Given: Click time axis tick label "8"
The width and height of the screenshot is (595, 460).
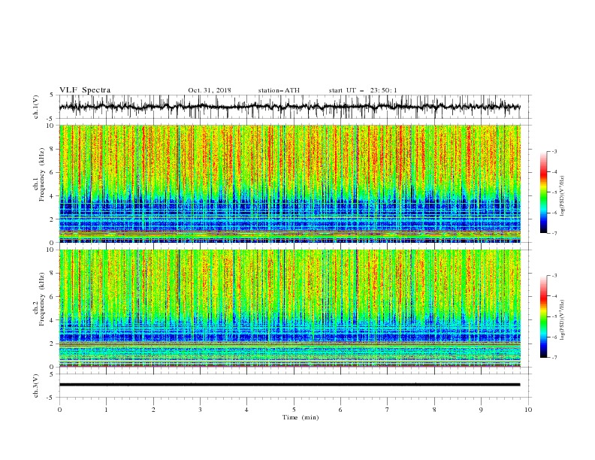Looking at the screenshot, I should pos(434,410).
